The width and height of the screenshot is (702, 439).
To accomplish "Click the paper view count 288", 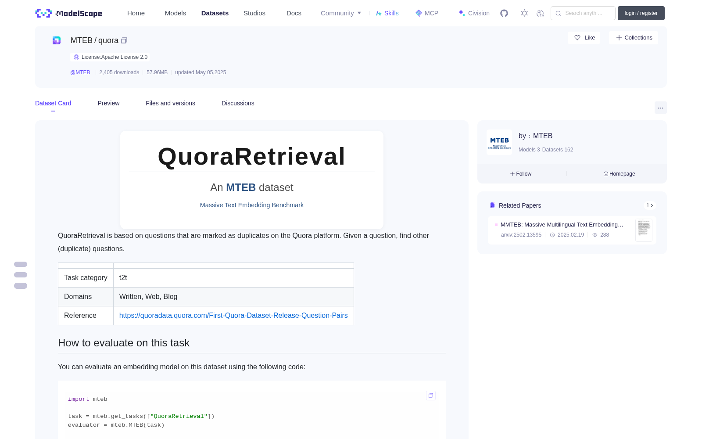I will [x=601, y=235].
